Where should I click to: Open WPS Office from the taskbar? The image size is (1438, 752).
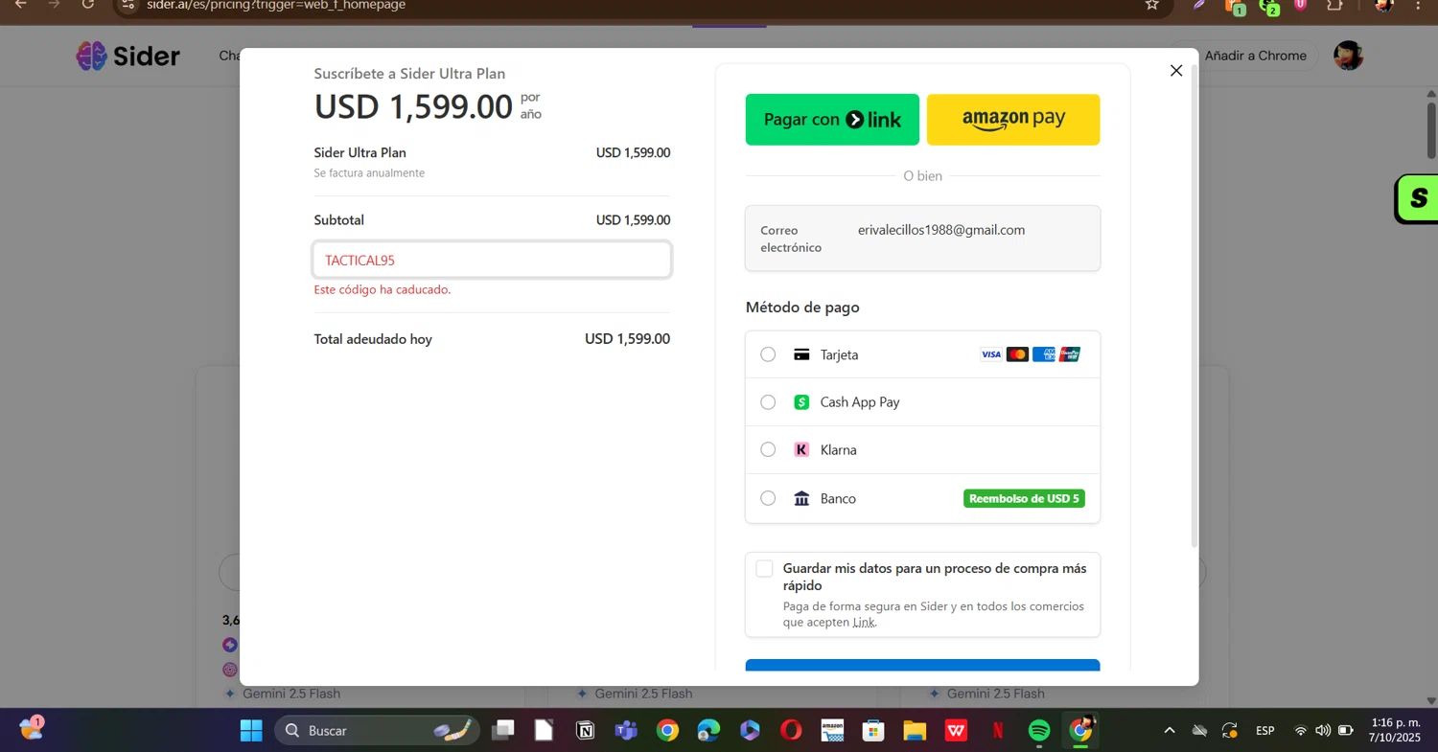tap(956, 731)
